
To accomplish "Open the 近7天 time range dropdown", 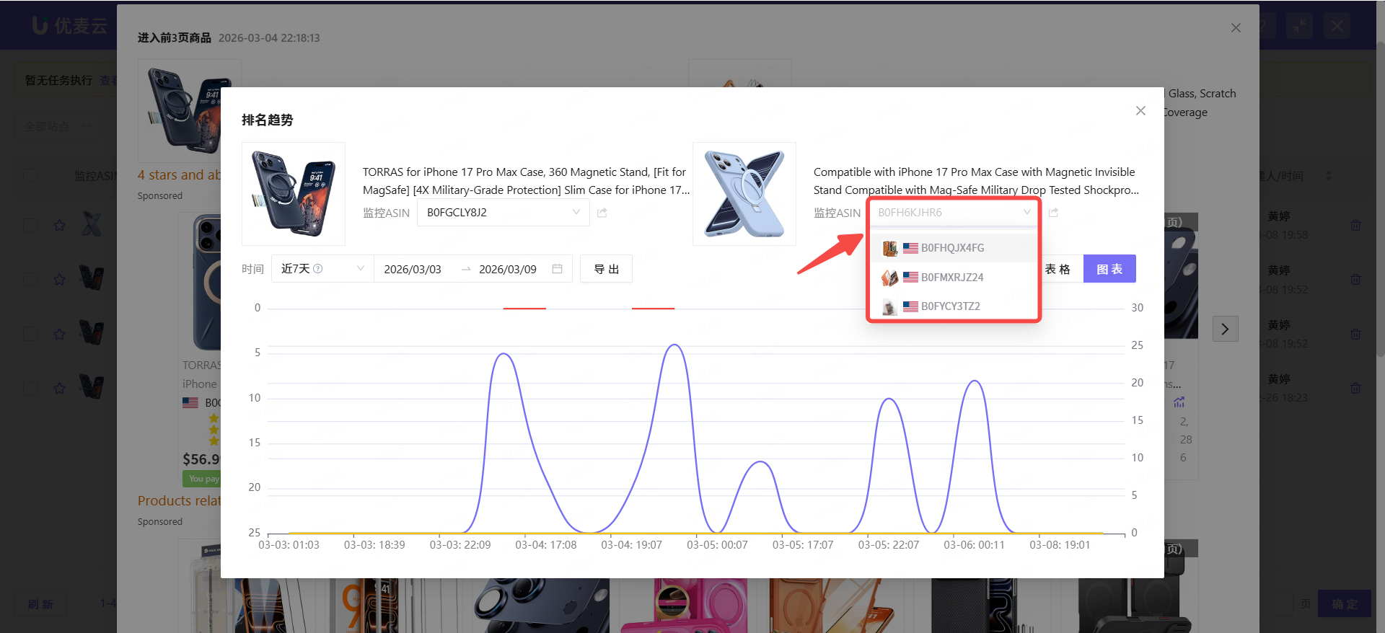I will 360,269.
